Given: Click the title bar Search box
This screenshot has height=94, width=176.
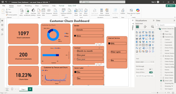Looking at the screenshot, I should point(102,2).
